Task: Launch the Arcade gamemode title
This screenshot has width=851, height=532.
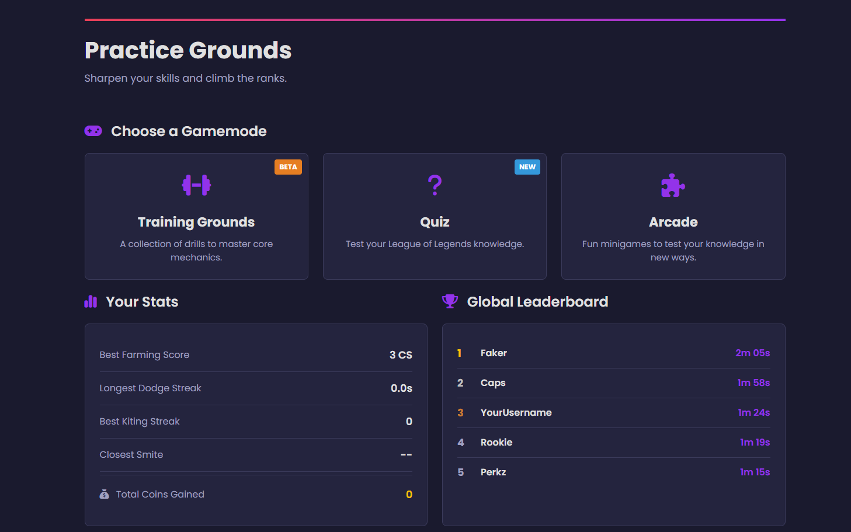Action: pyautogui.click(x=673, y=222)
